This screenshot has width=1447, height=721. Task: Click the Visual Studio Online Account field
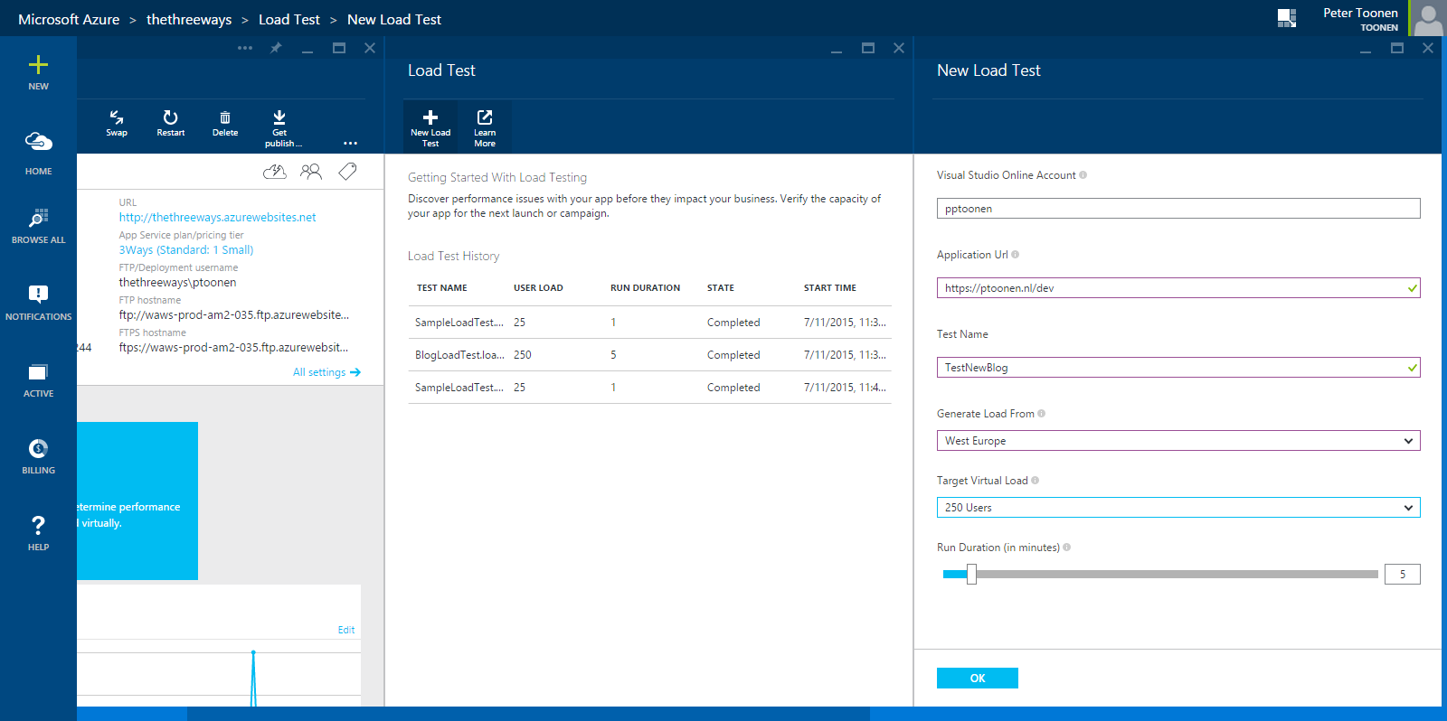pyautogui.click(x=1178, y=209)
